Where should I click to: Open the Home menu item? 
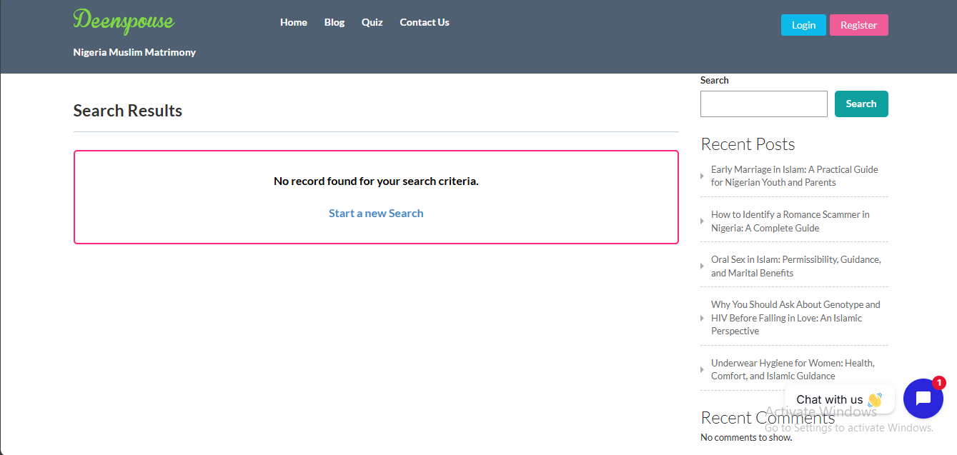point(293,22)
